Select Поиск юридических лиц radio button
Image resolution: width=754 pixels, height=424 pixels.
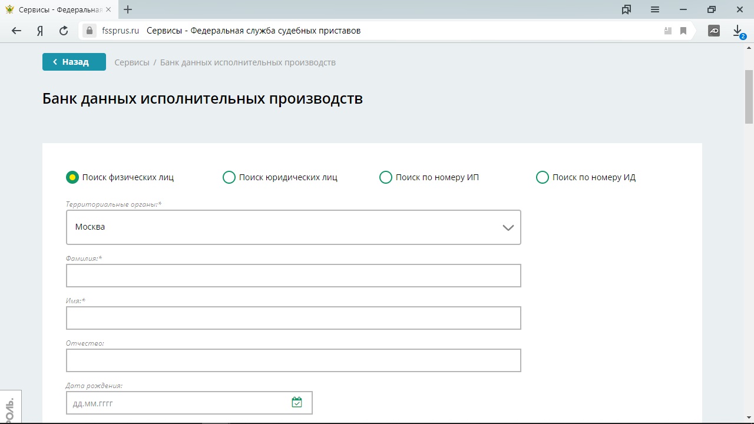click(229, 177)
